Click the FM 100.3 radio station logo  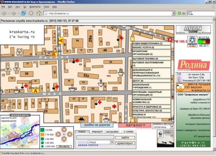click(192, 41)
